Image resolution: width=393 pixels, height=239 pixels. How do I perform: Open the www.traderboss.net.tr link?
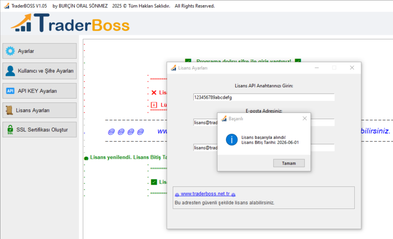coord(205,194)
